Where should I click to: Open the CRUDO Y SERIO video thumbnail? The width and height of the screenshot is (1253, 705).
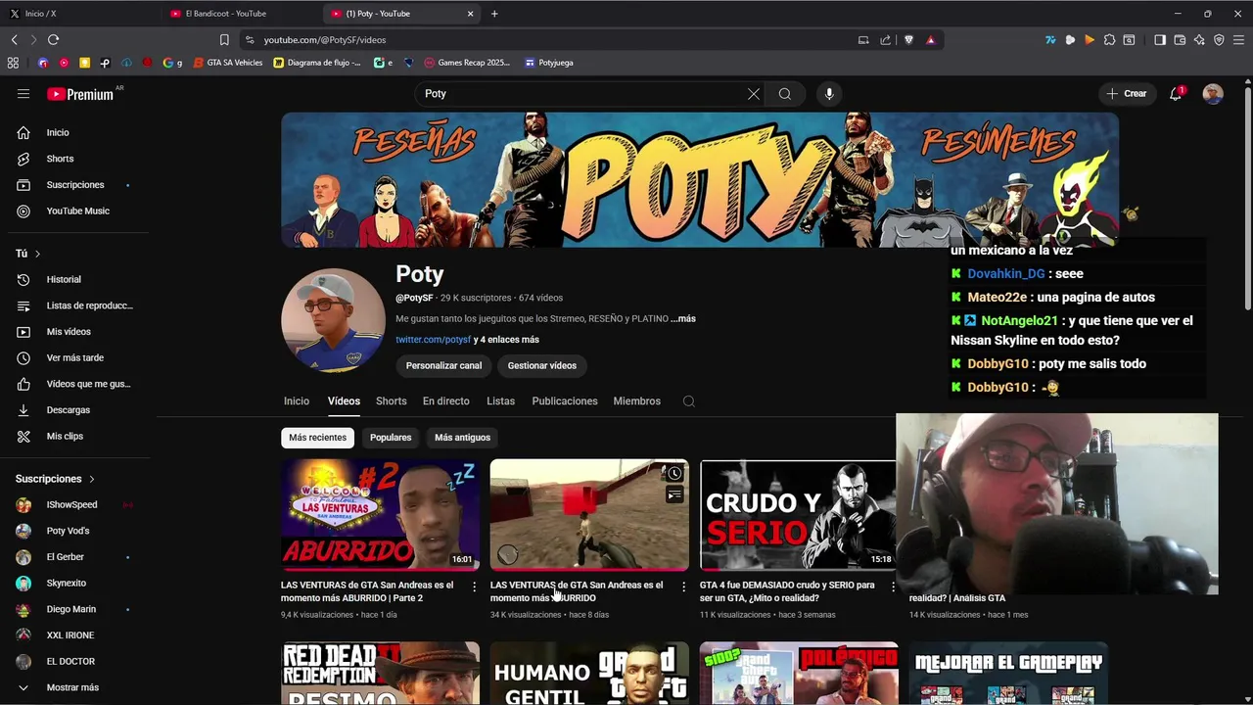[798, 515]
